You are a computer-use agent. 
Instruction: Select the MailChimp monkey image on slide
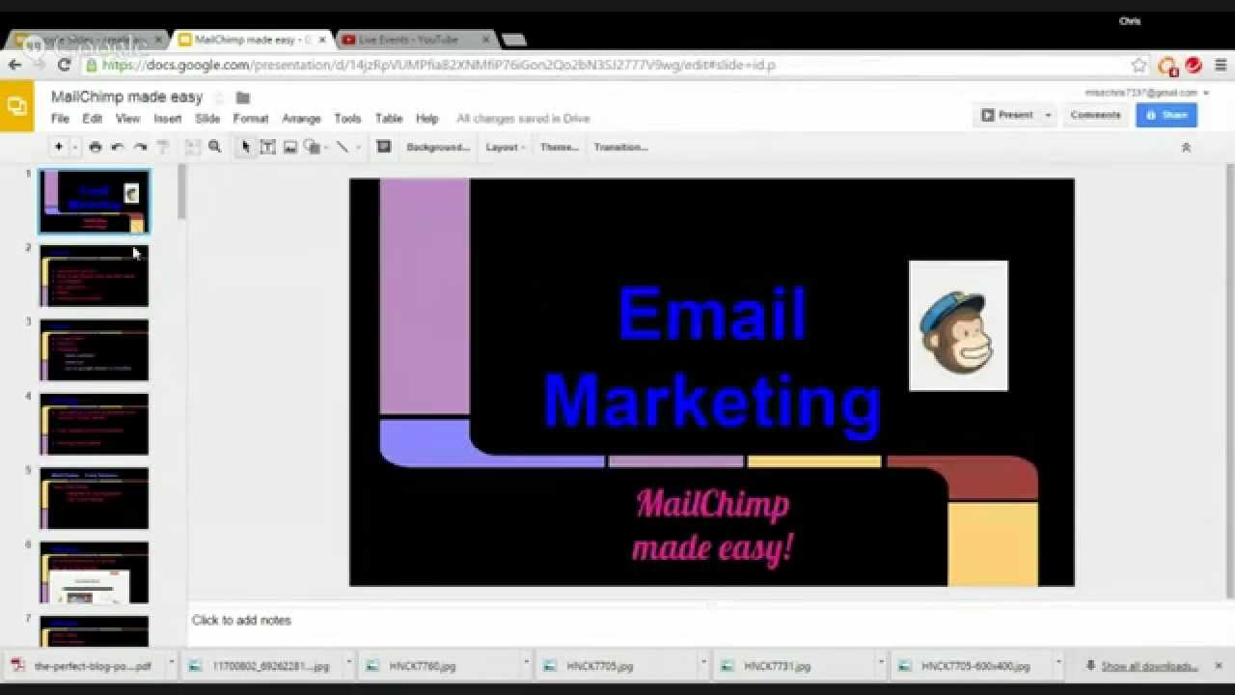point(958,325)
